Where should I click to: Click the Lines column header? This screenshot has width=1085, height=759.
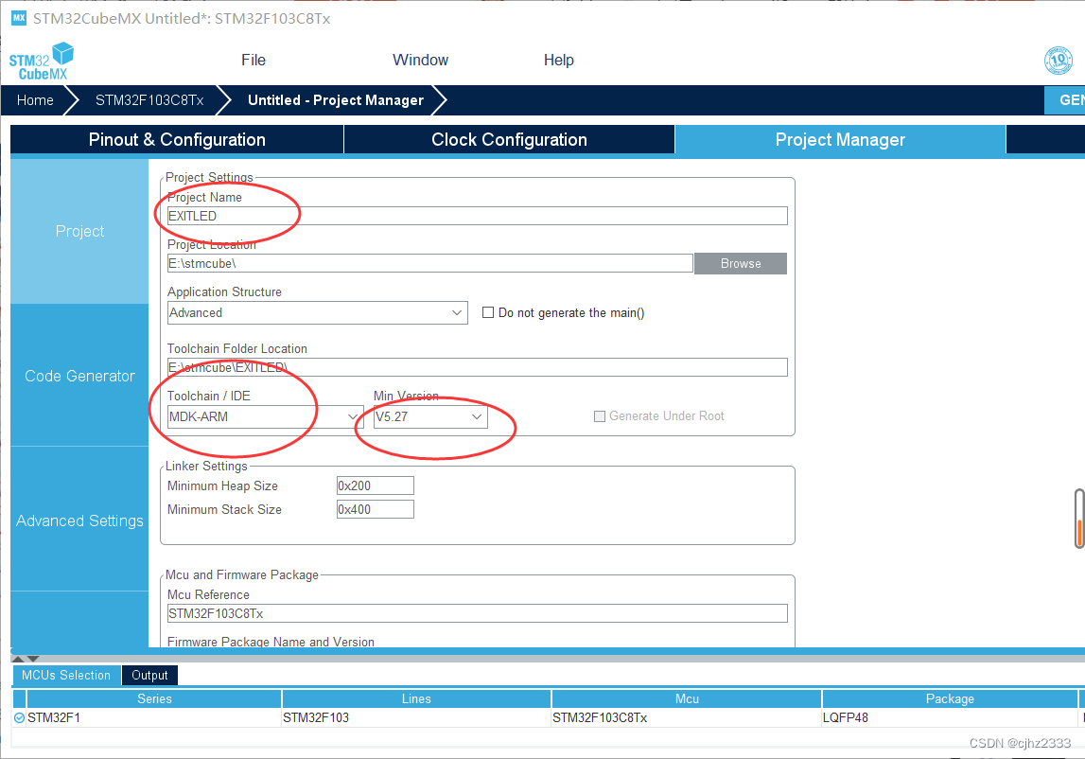tap(416, 698)
